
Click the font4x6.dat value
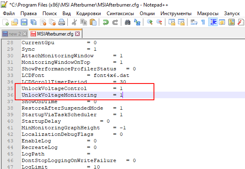[111, 75]
